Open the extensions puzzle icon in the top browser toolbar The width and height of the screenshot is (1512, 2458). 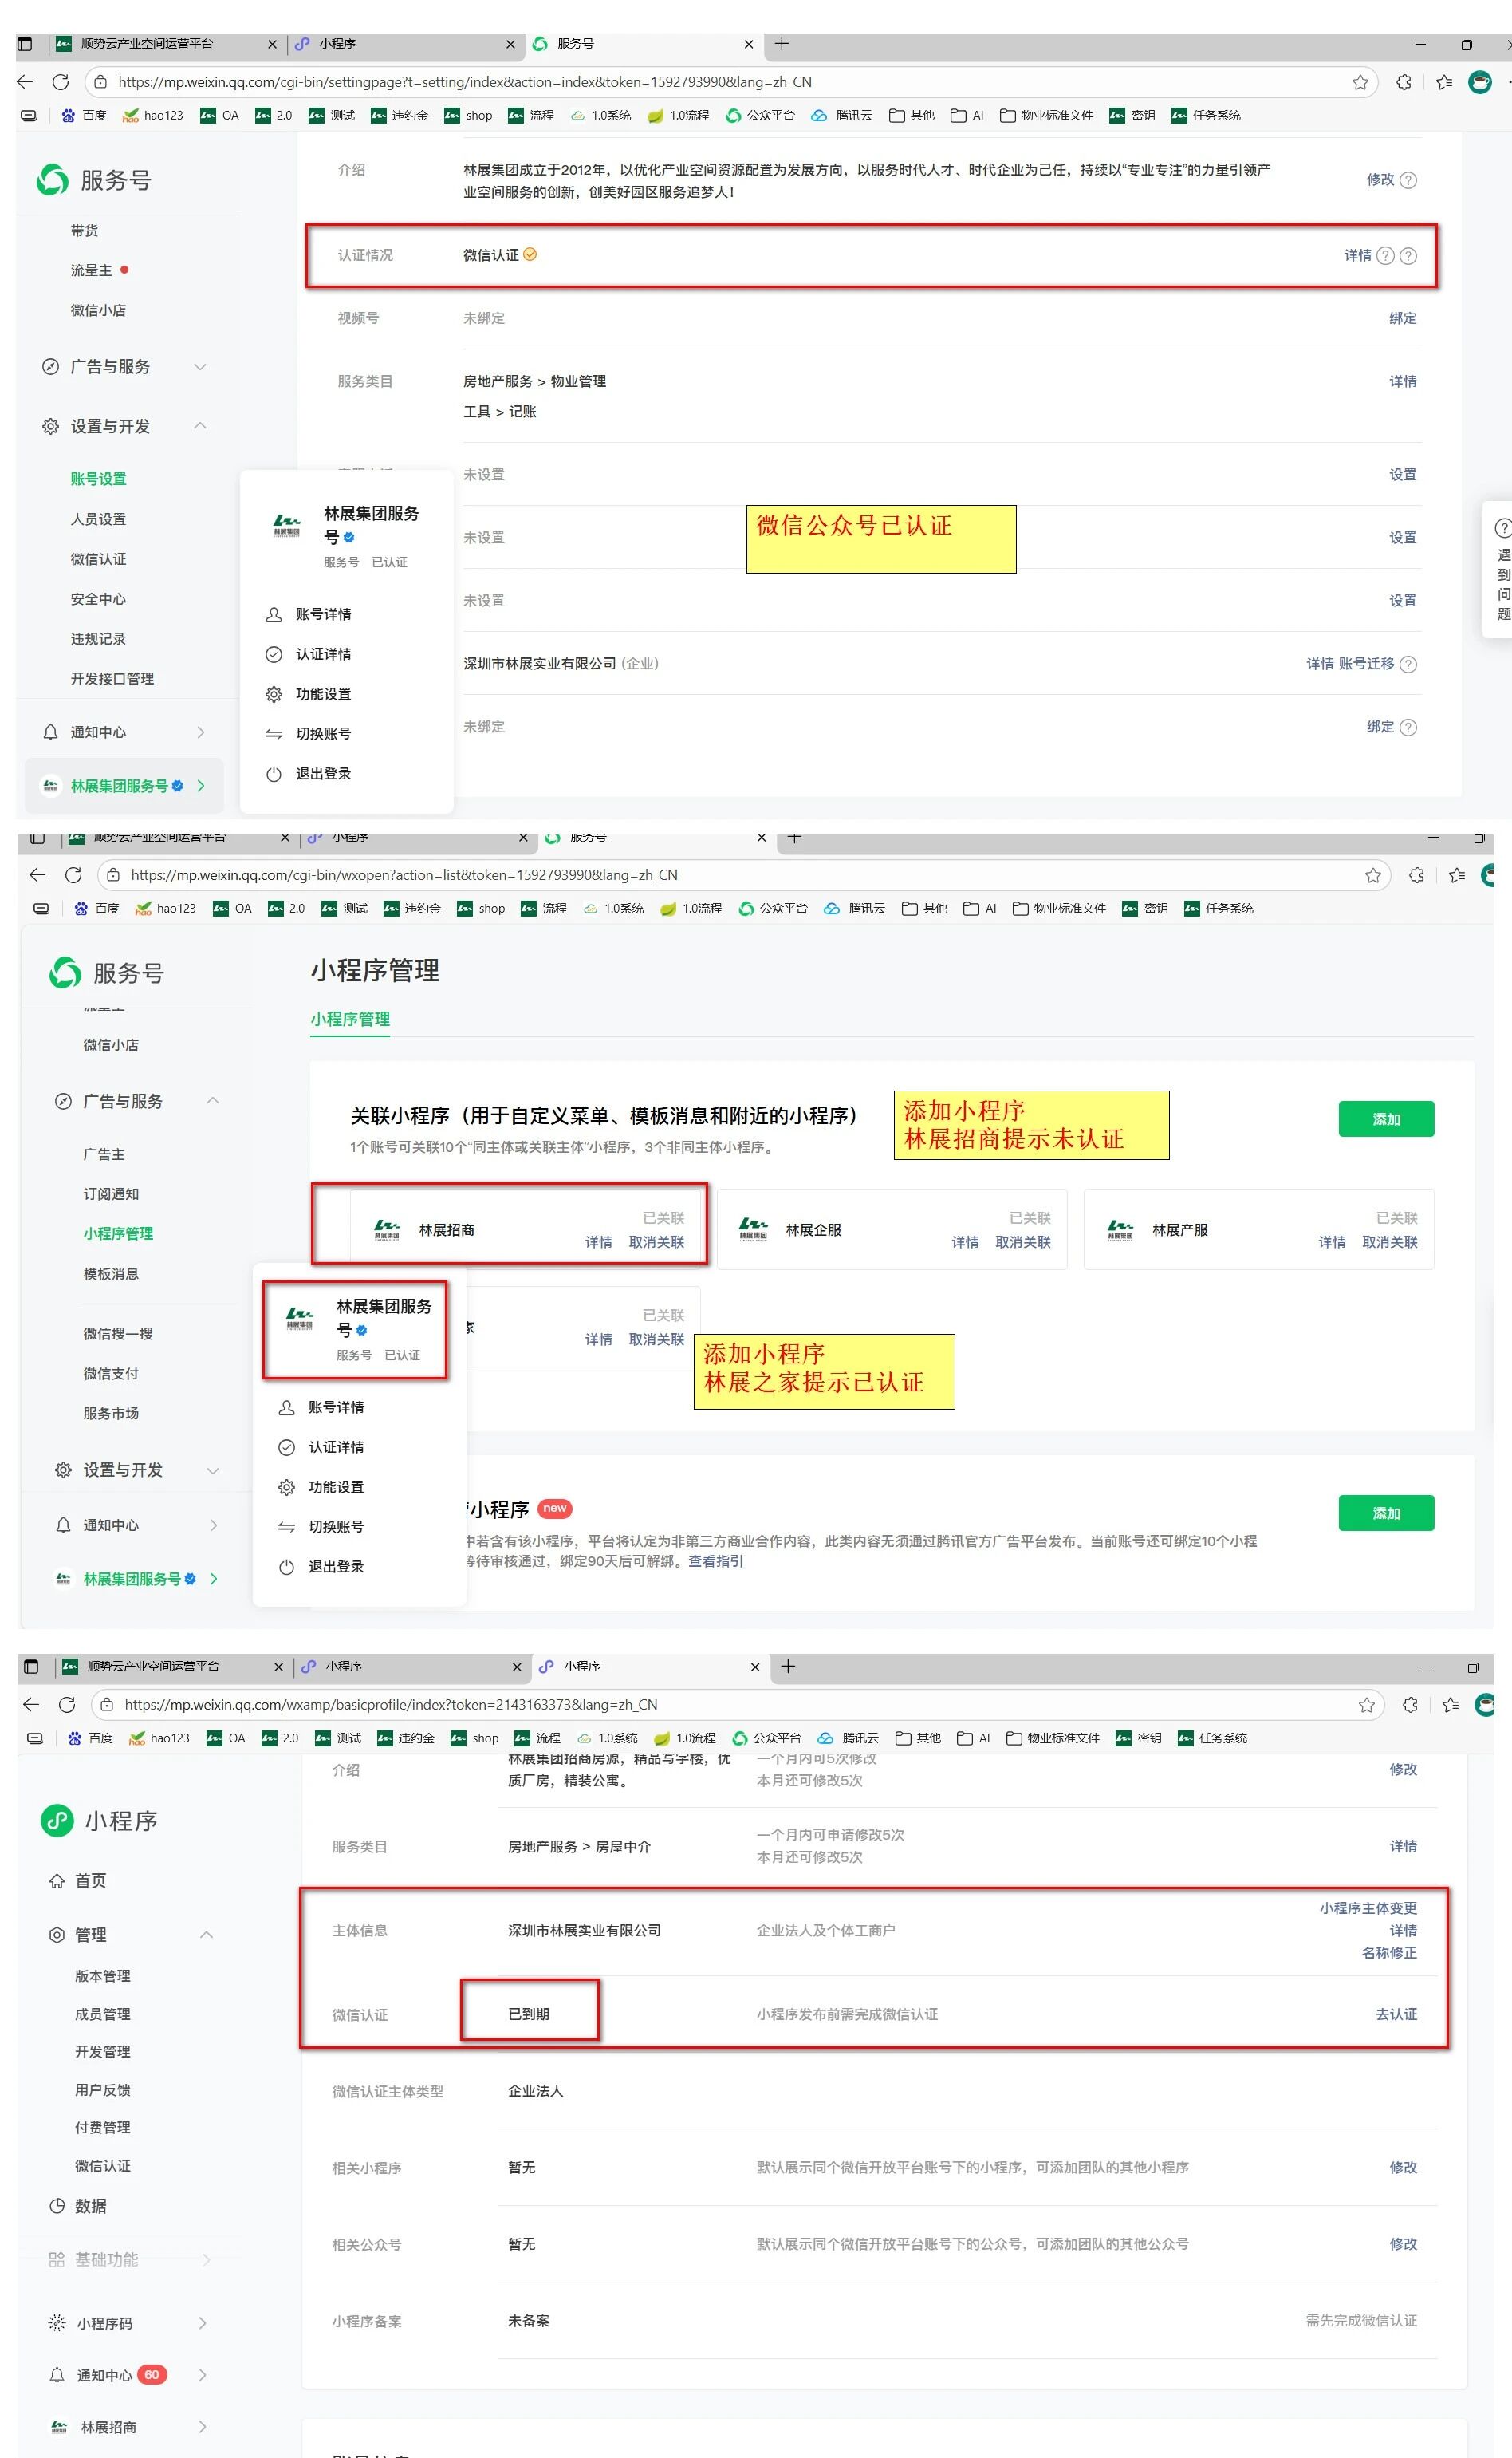(1404, 82)
